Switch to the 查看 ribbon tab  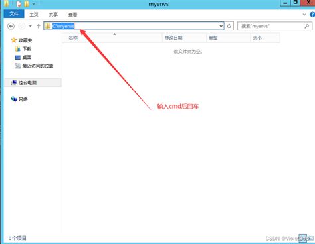[72, 15]
